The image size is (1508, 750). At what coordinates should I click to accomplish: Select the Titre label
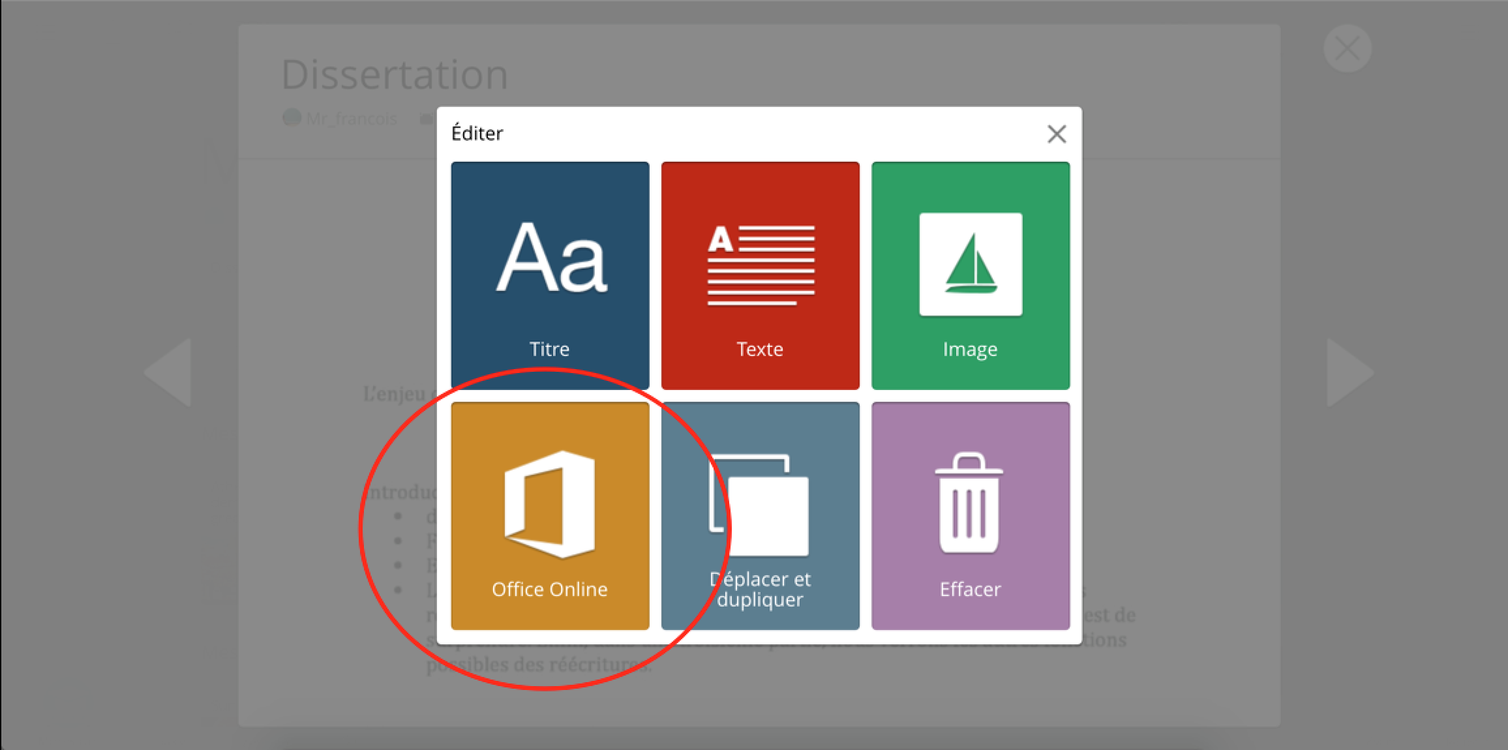549,349
